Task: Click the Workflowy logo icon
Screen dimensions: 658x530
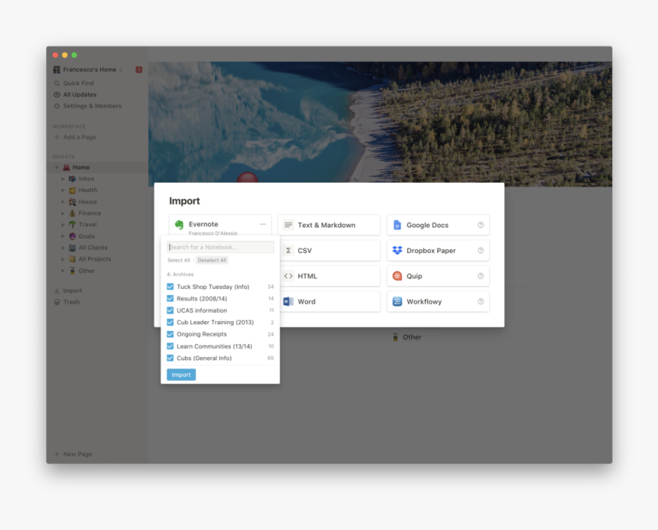Action: click(397, 301)
